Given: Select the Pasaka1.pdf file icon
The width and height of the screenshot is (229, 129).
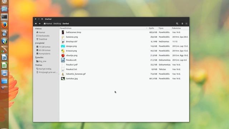Looking at the screenshot, I should click(63, 64).
